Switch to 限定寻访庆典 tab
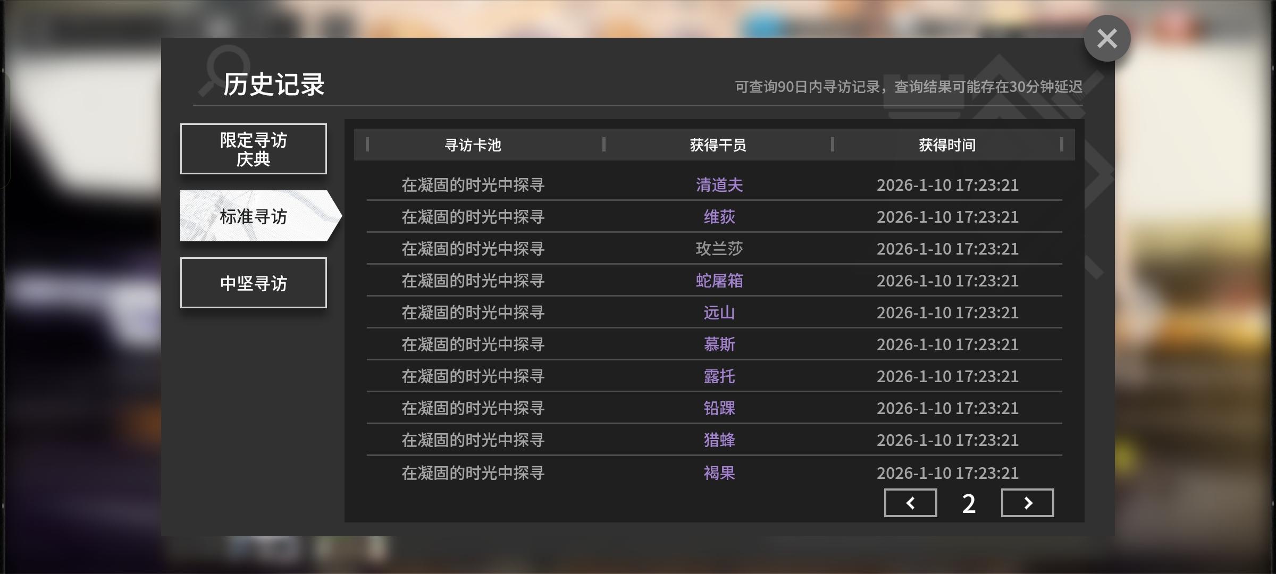The width and height of the screenshot is (1276, 574). point(254,149)
